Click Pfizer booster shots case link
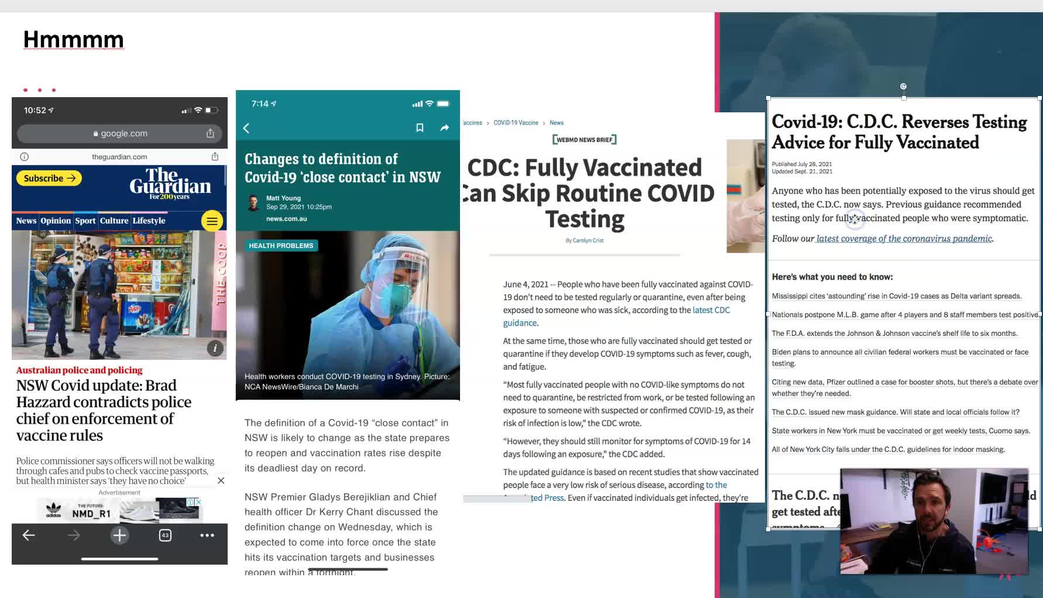Viewport: 1043px width, 598px height. click(x=905, y=388)
